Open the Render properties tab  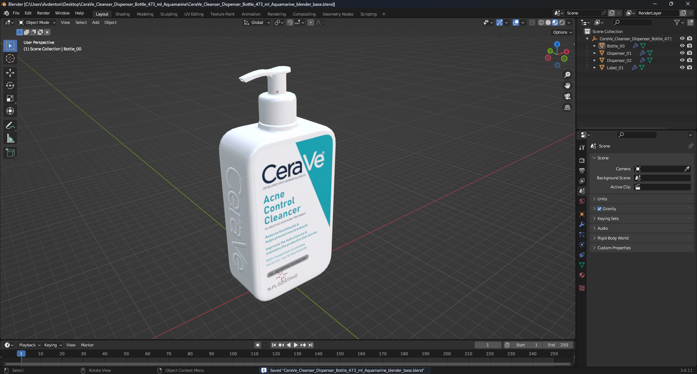tap(582, 160)
